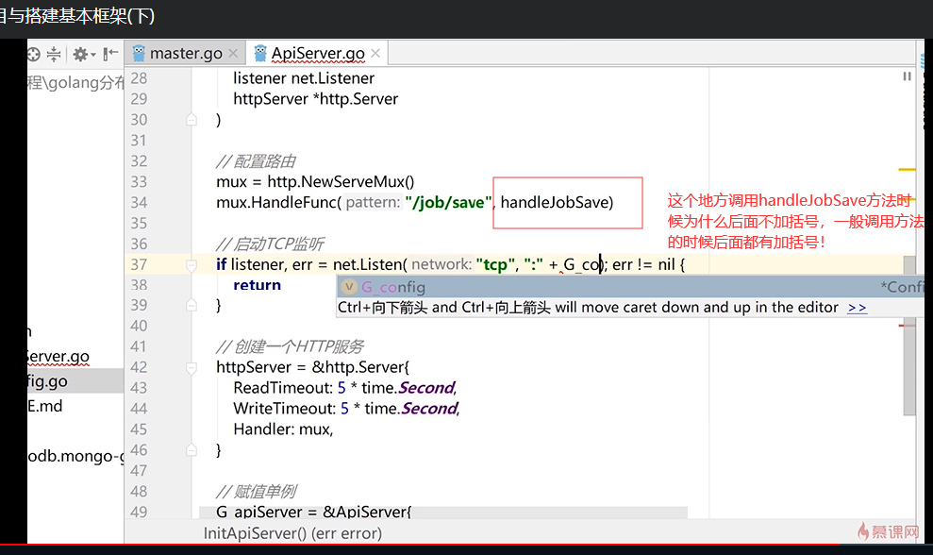Click the editor vertical scrollbar thumb
This screenshot has height=555, width=933.
pyautogui.click(x=909, y=335)
